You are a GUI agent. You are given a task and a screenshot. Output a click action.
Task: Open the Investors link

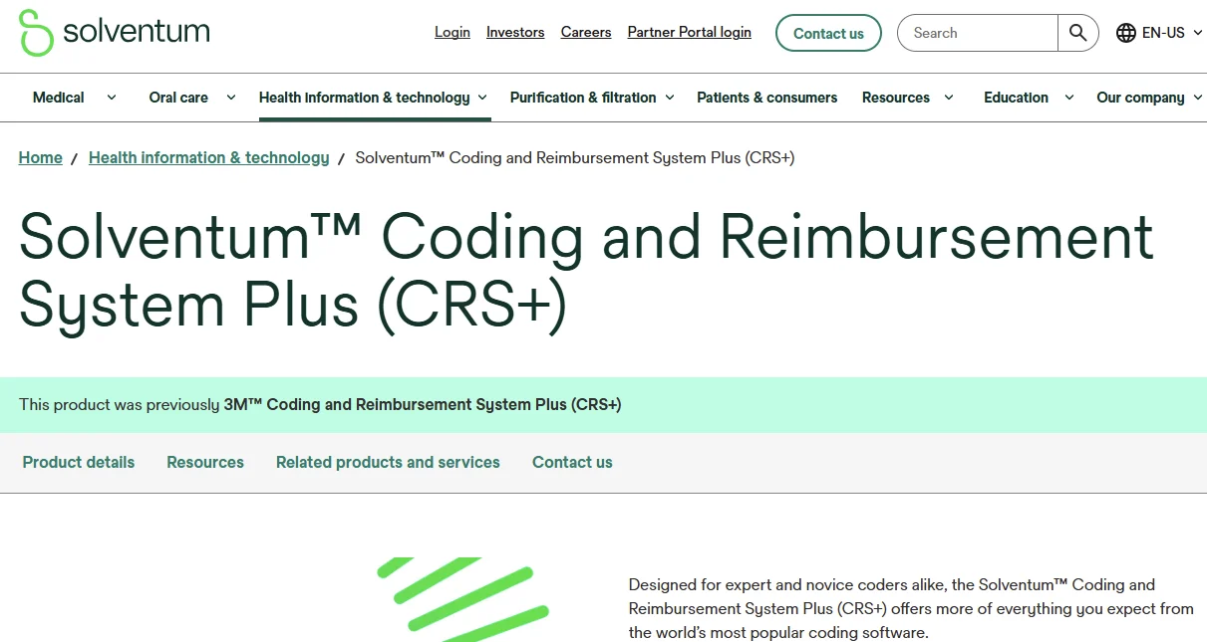point(515,32)
